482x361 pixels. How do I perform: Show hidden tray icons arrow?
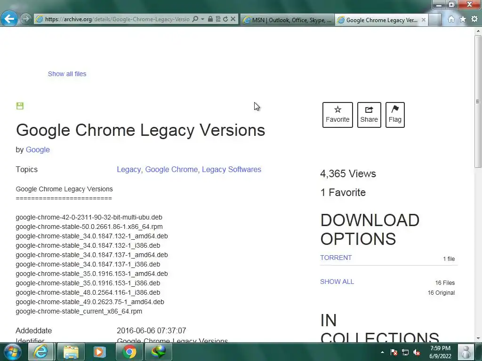point(382,352)
